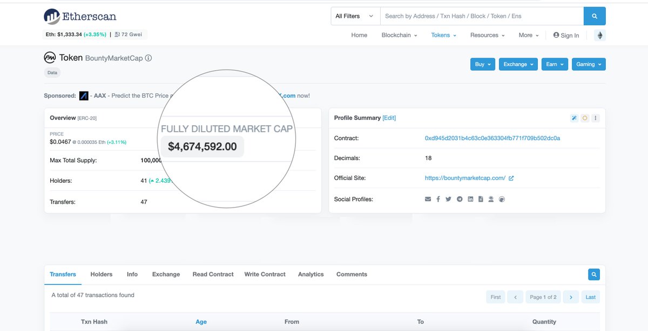
Task: Open the Exchange dropdown button
Action: coord(518,64)
